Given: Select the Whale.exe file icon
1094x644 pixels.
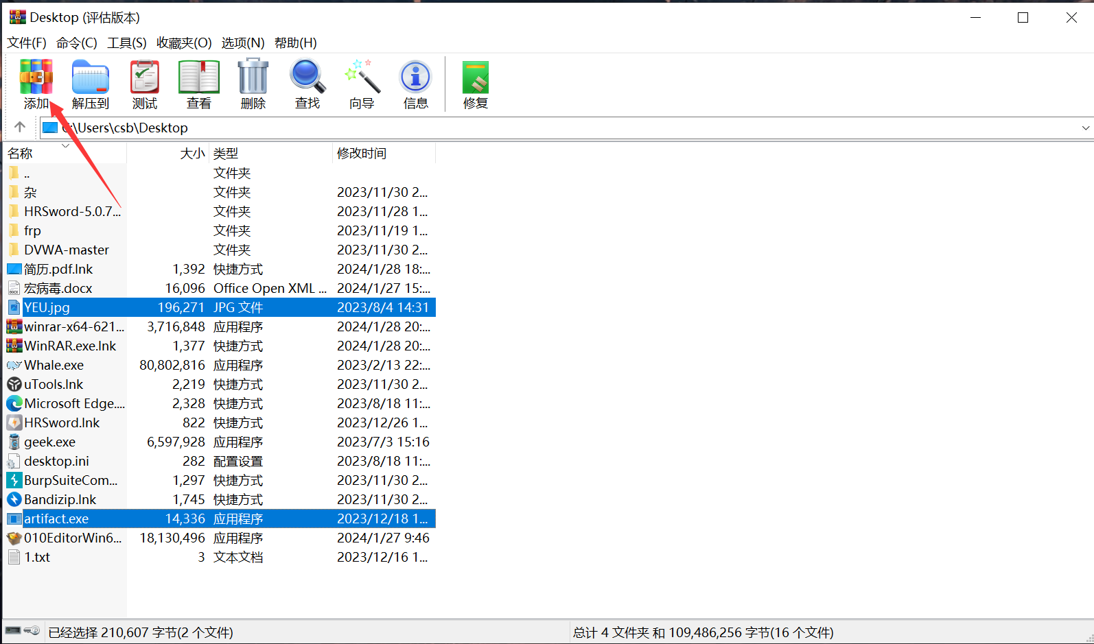Looking at the screenshot, I should tap(14, 365).
